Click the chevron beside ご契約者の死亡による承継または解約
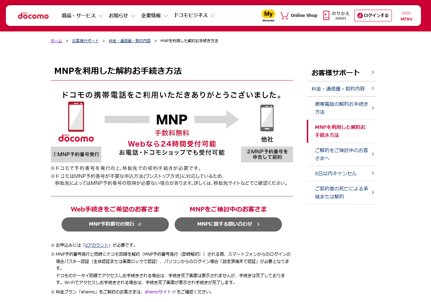Image resolution: width=431 pixels, height=302 pixels. pyautogui.click(x=373, y=192)
